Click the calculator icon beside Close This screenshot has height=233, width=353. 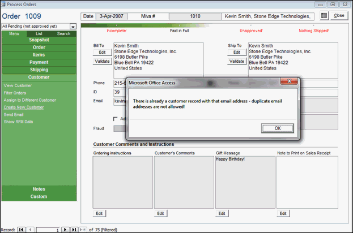pyautogui.click(x=324, y=16)
